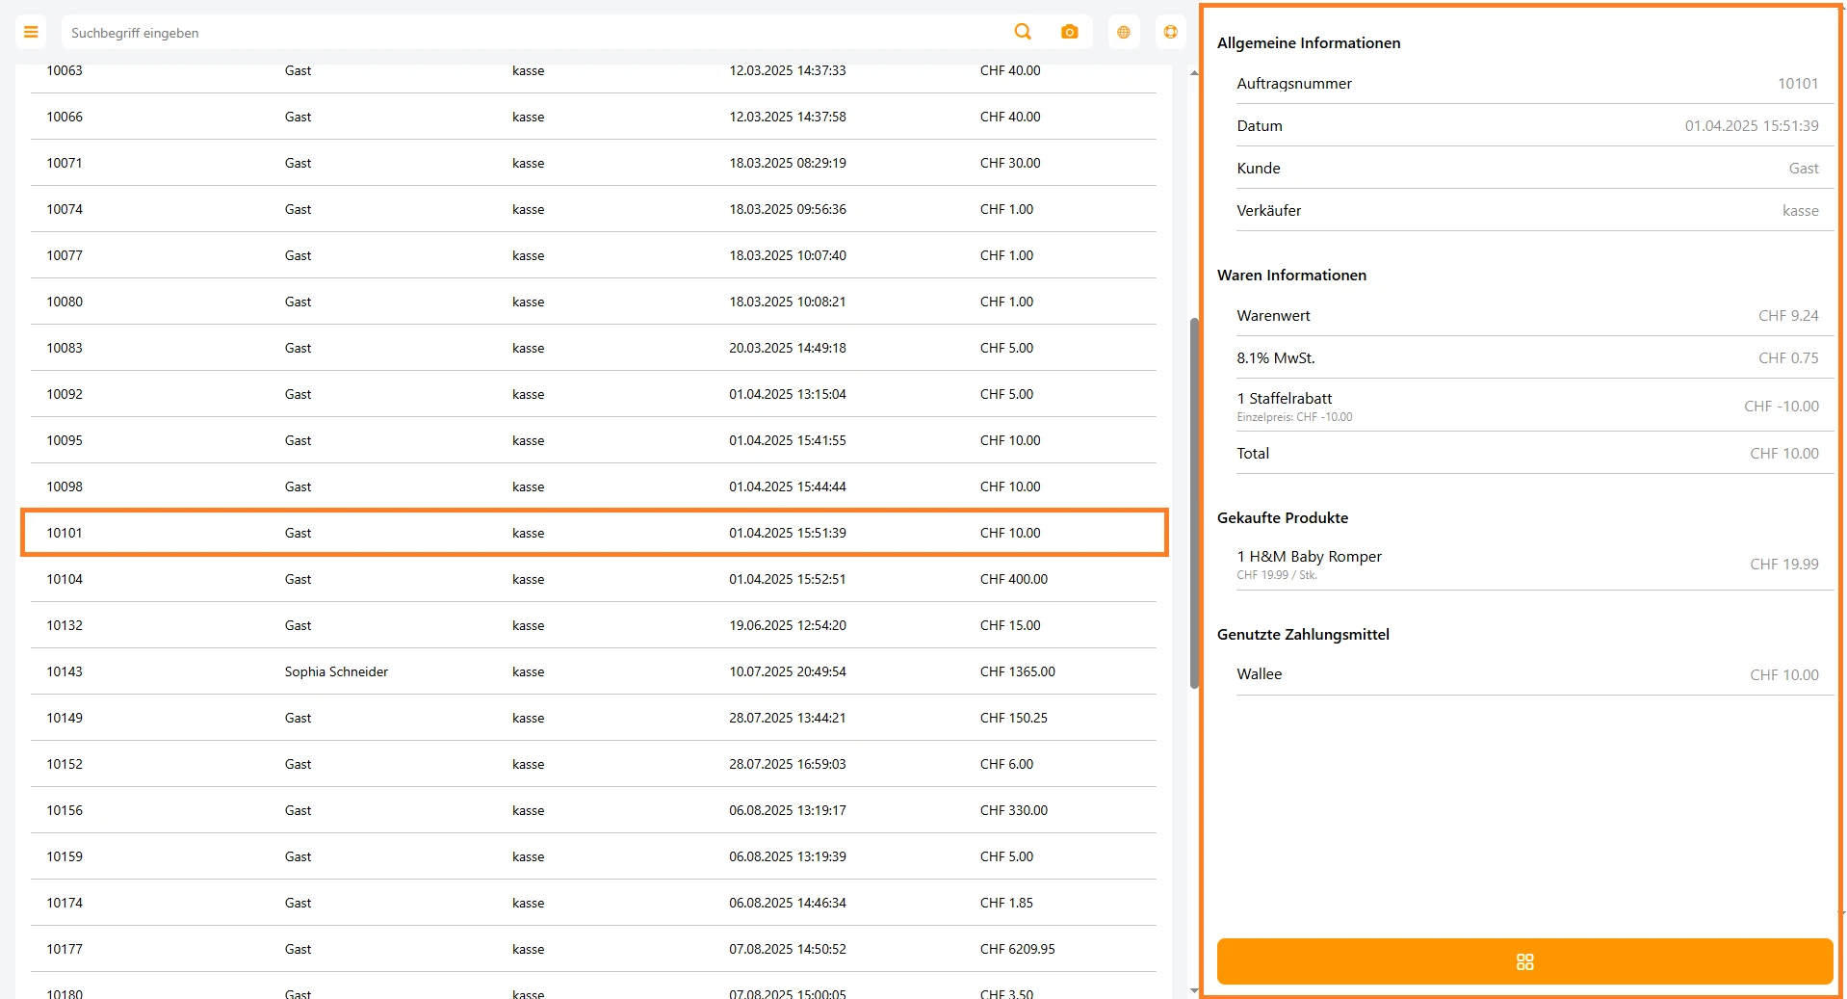Click the orange grid button at bottom
Screen dimensions: 1847x999
1523,961
